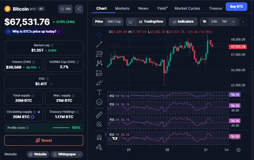
Task: Click info icon beside Volume (24h)
Action: tap(34, 62)
